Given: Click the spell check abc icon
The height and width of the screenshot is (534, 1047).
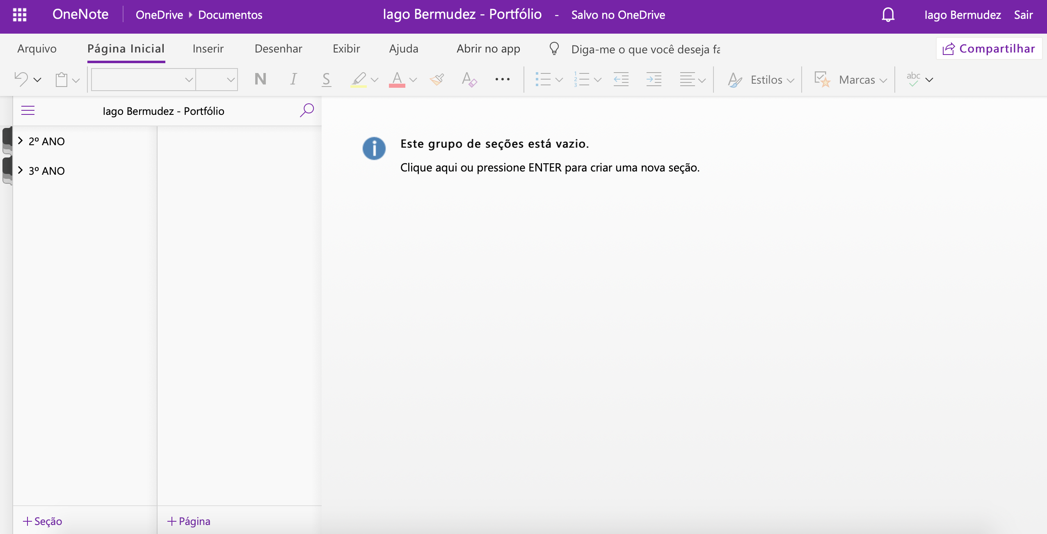Looking at the screenshot, I should click(913, 79).
